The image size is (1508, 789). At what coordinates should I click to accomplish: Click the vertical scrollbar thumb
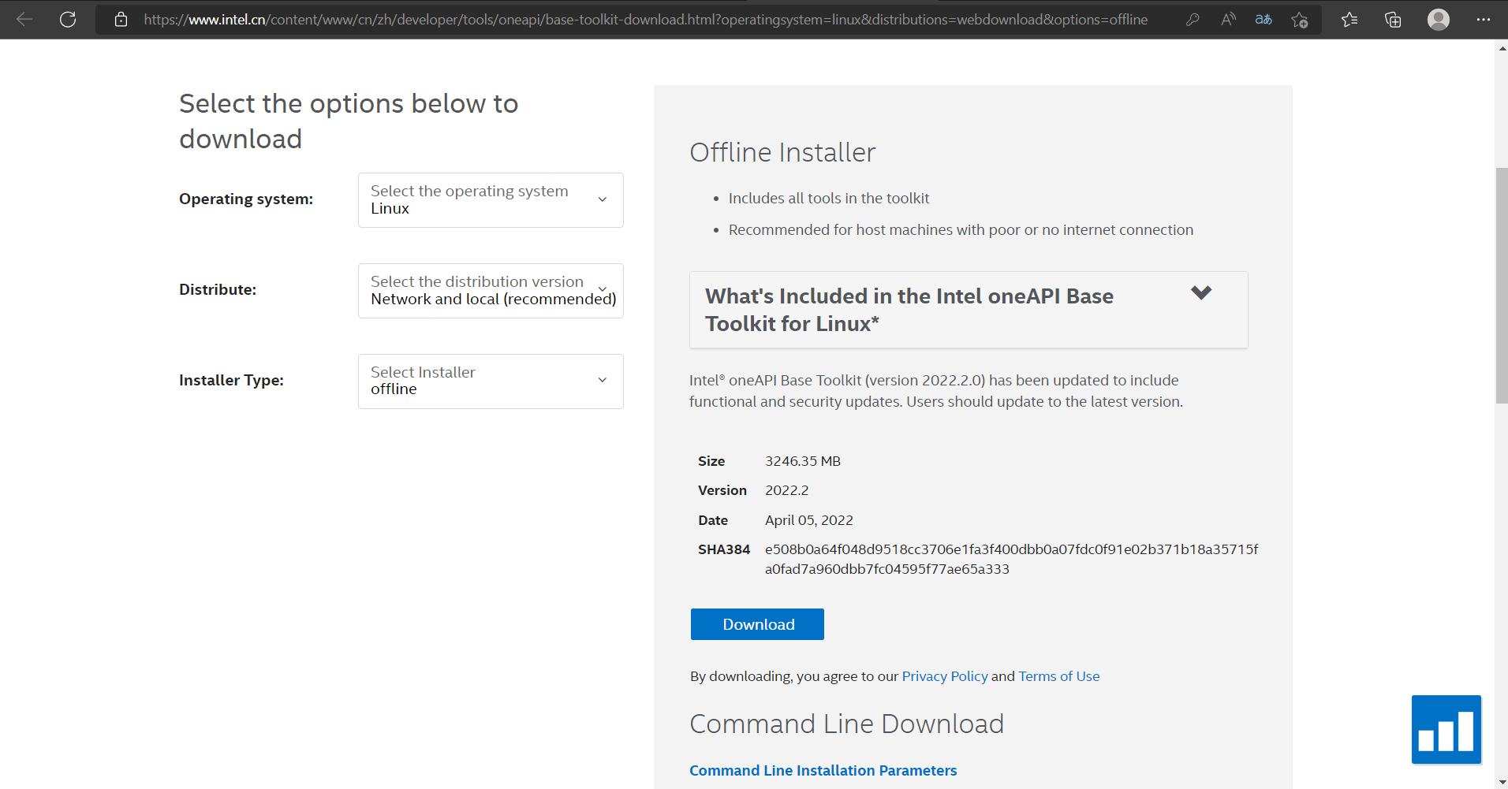1502,285
